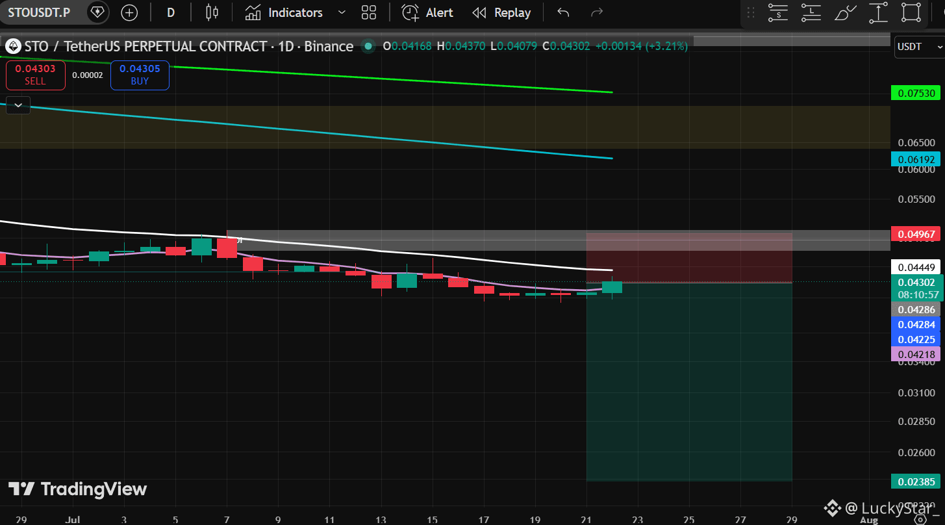Click the SELL 0.04303 button
The width and height of the screenshot is (945, 525).
coord(36,75)
